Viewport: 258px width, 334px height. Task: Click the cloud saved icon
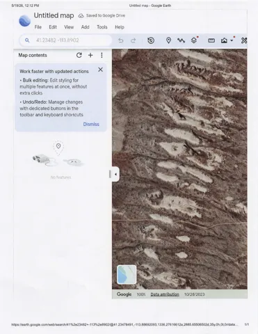pyautogui.click(x=81, y=15)
